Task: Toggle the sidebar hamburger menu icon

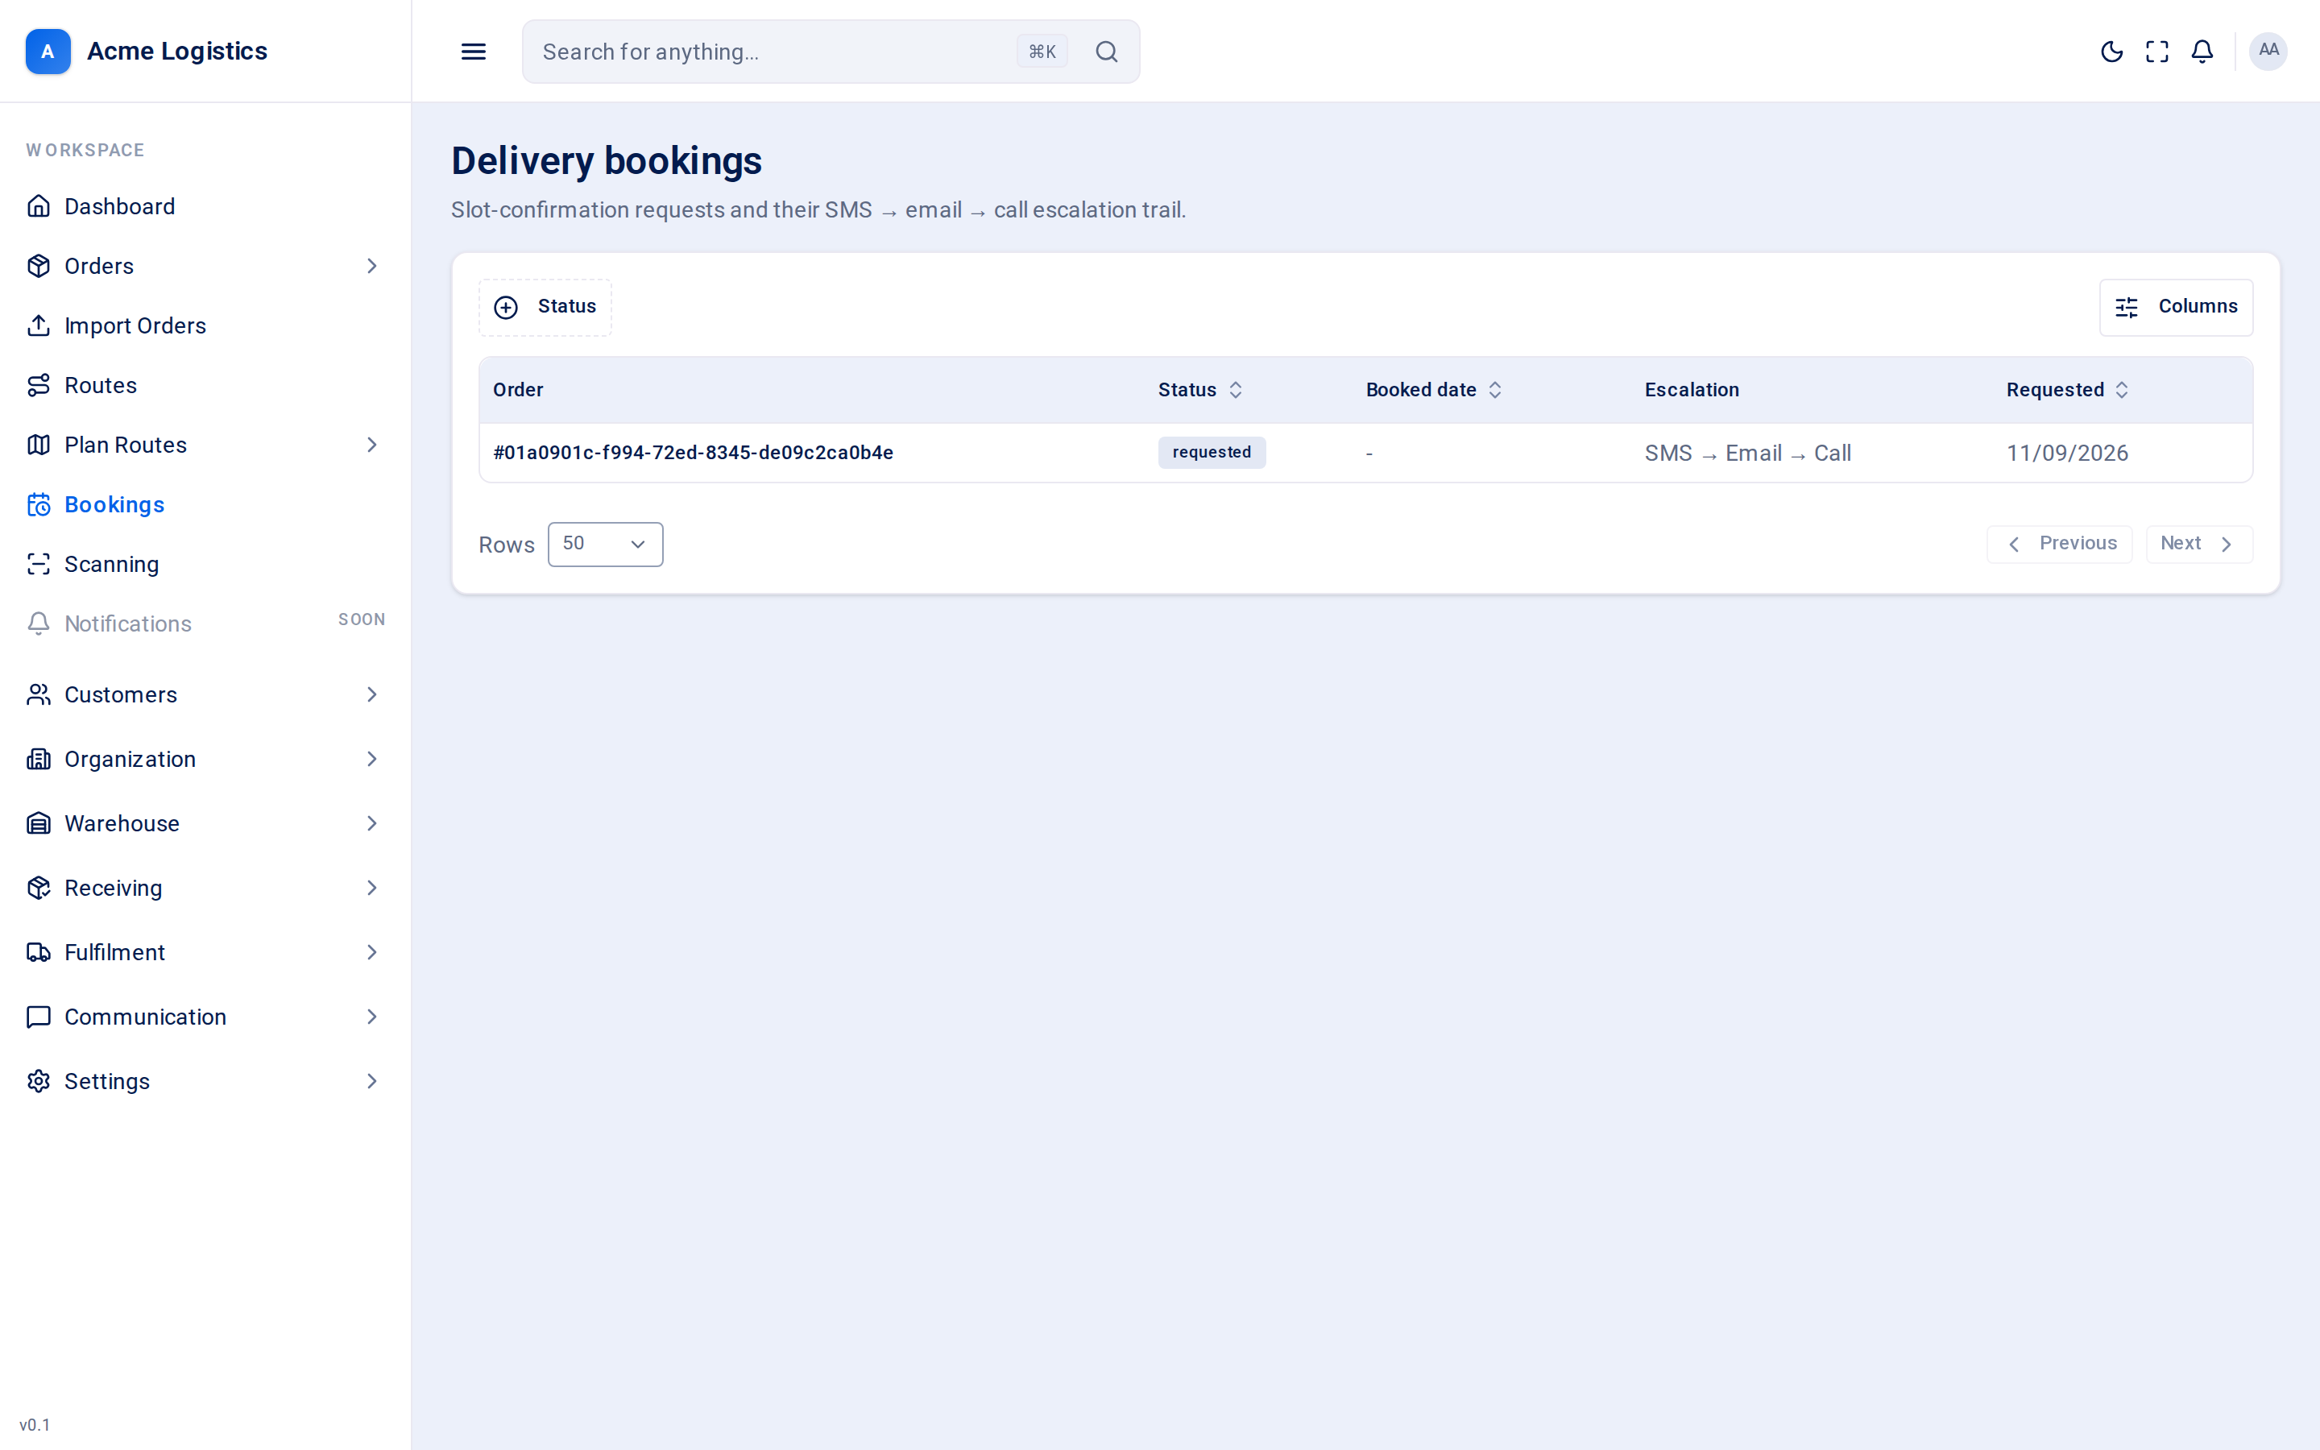Action: [474, 52]
